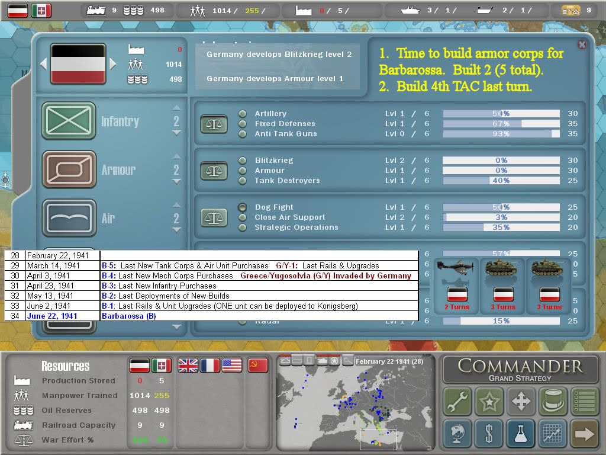
Task: Open the purchase dollar sign screen
Action: 489,434
